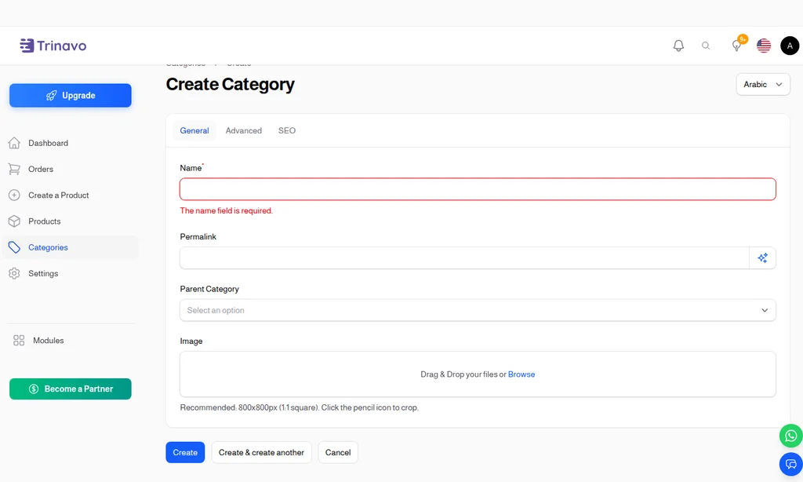Screen dimensions: 803x482
Task: Click Create & create another button
Action: [x=261, y=452]
